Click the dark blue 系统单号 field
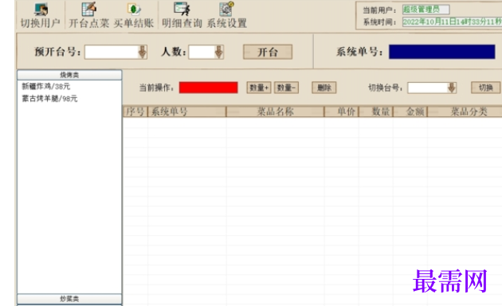This screenshot has width=502, height=306. point(441,52)
